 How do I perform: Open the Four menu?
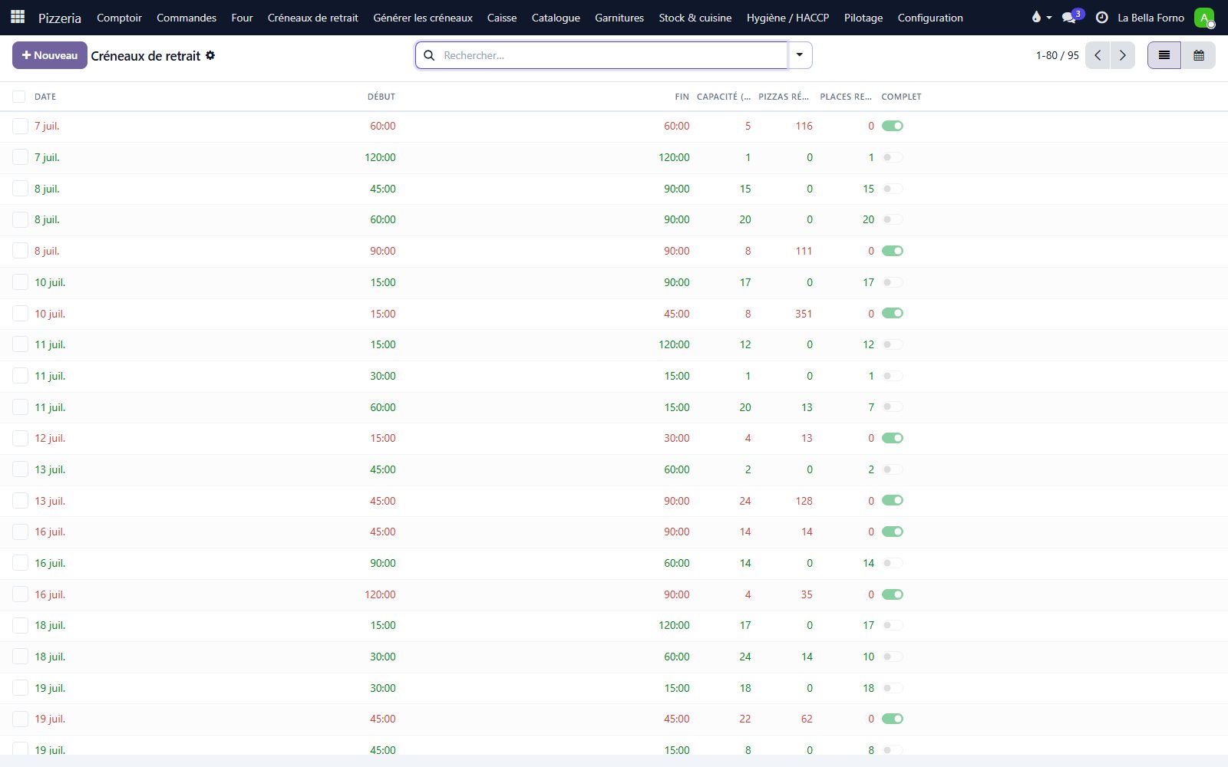(242, 17)
